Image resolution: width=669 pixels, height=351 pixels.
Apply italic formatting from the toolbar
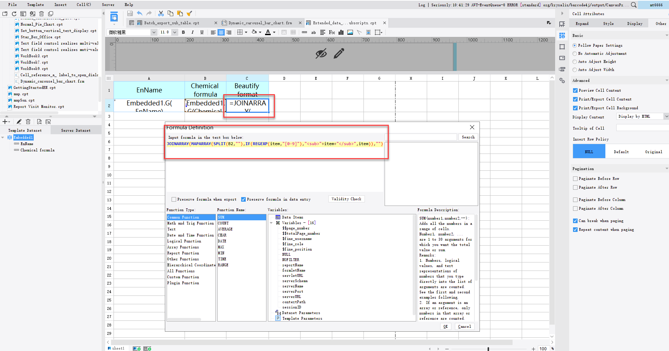coord(192,32)
